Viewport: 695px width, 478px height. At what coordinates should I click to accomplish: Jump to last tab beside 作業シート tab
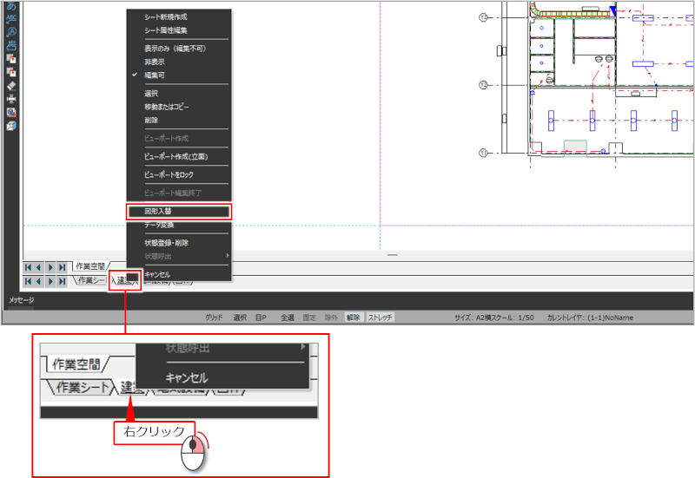pyautogui.click(x=62, y=281)
